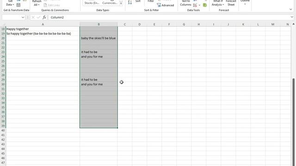The width and height of the screenshot is (296, 166).
Task: Open the Sort dialog button
Action: pyautogui.click(x=138, y=1)
